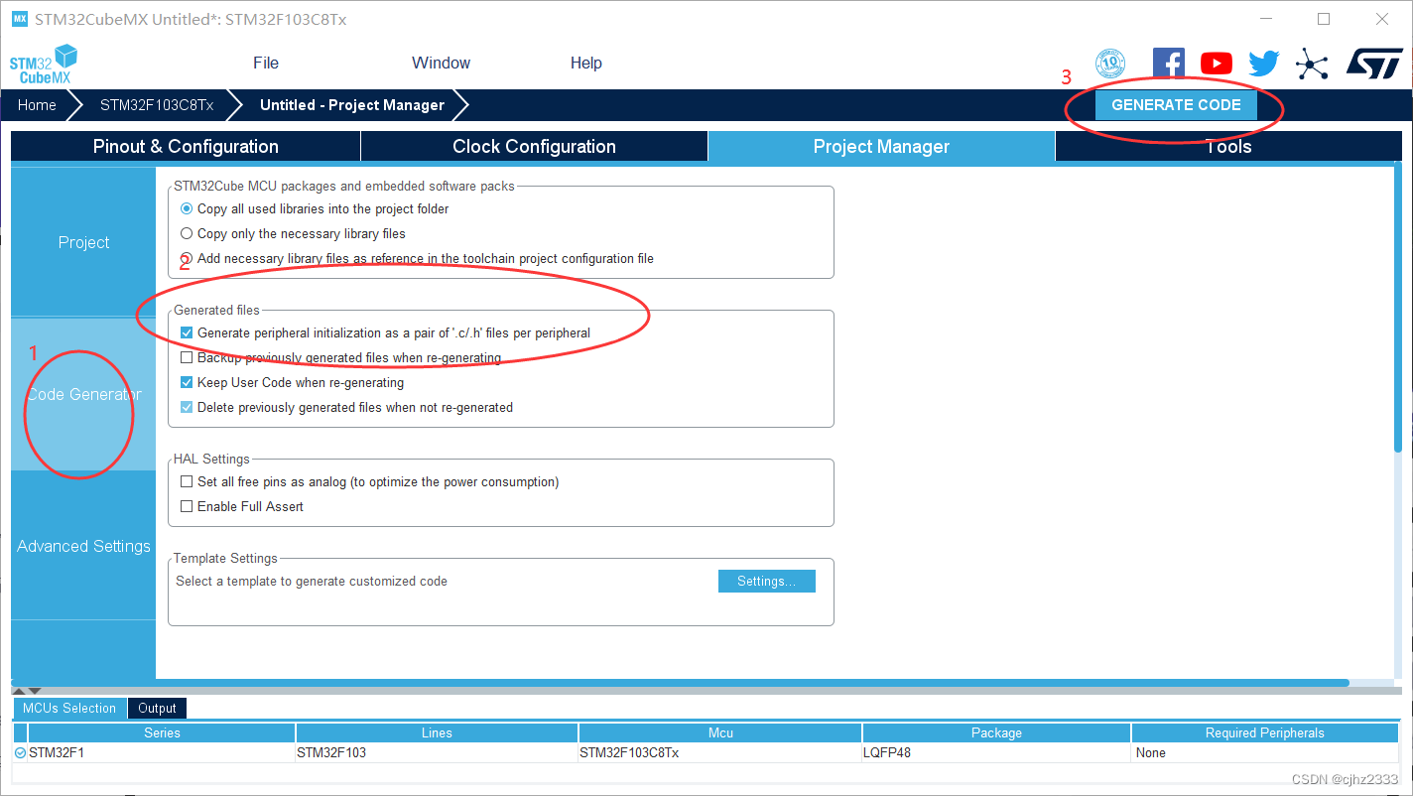Switch to Pinout & Configuration tab
Image resolution: width=1413 pixels, height=796 pixels.
pyautogui.click(x=186, y=147)
